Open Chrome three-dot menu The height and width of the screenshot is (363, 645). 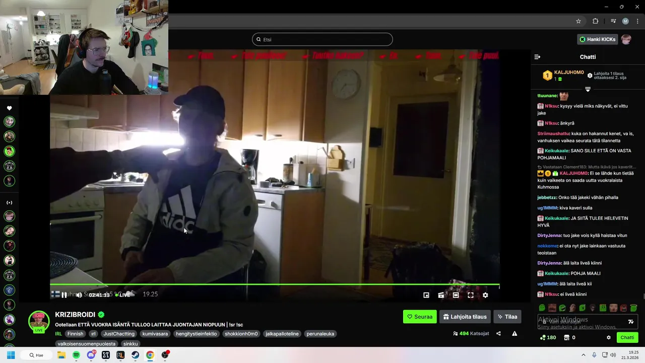[x=637, y=21]
